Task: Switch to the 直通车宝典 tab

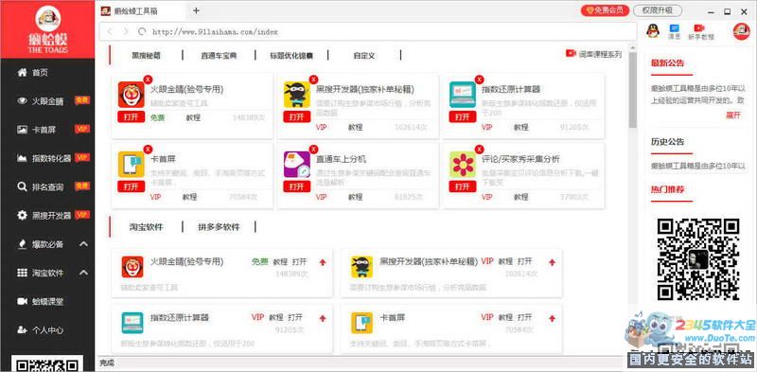Action: pos(219,56)
